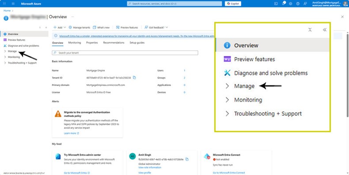This screenshot has height=175, width=349.
Task: Click the Search your tenant field
Action: pyautogui.click(x=125, y=53)
